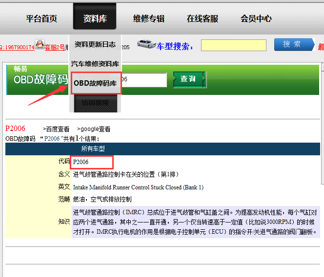324x277 pixels.
Task: Click the QQ penguin customer service icon
Action: (40, 44)
